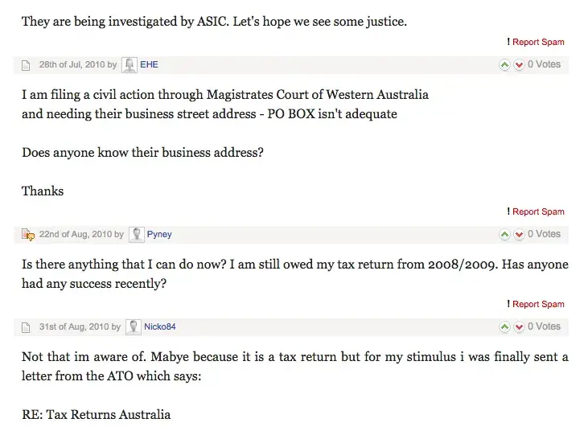Upvote the comment by EHE
Screen dimensions: 588x431
click(x=504, y=65)
